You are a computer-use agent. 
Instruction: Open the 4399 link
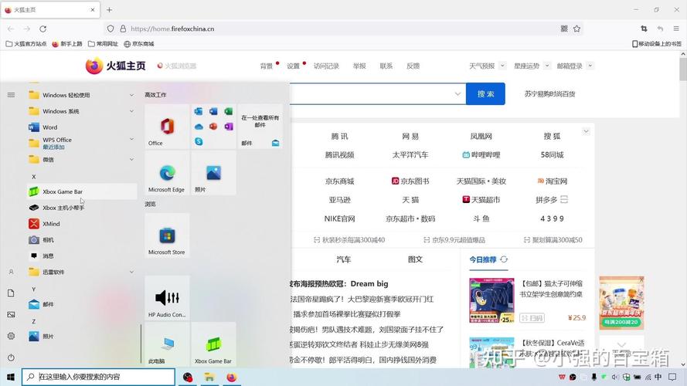pyautogui.click(x=552, y=218)
